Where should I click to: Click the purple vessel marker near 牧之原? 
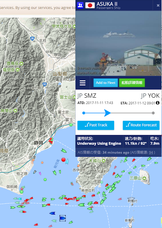pos(40,173)
